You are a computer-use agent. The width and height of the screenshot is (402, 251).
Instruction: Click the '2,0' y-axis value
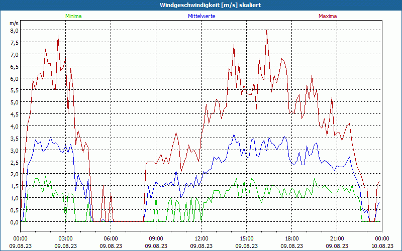click(15, 174)
